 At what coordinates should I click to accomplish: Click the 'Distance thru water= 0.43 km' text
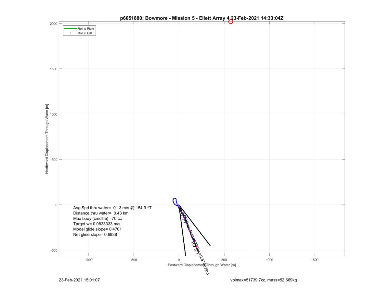pyautogui.click(x=101, y=213)
